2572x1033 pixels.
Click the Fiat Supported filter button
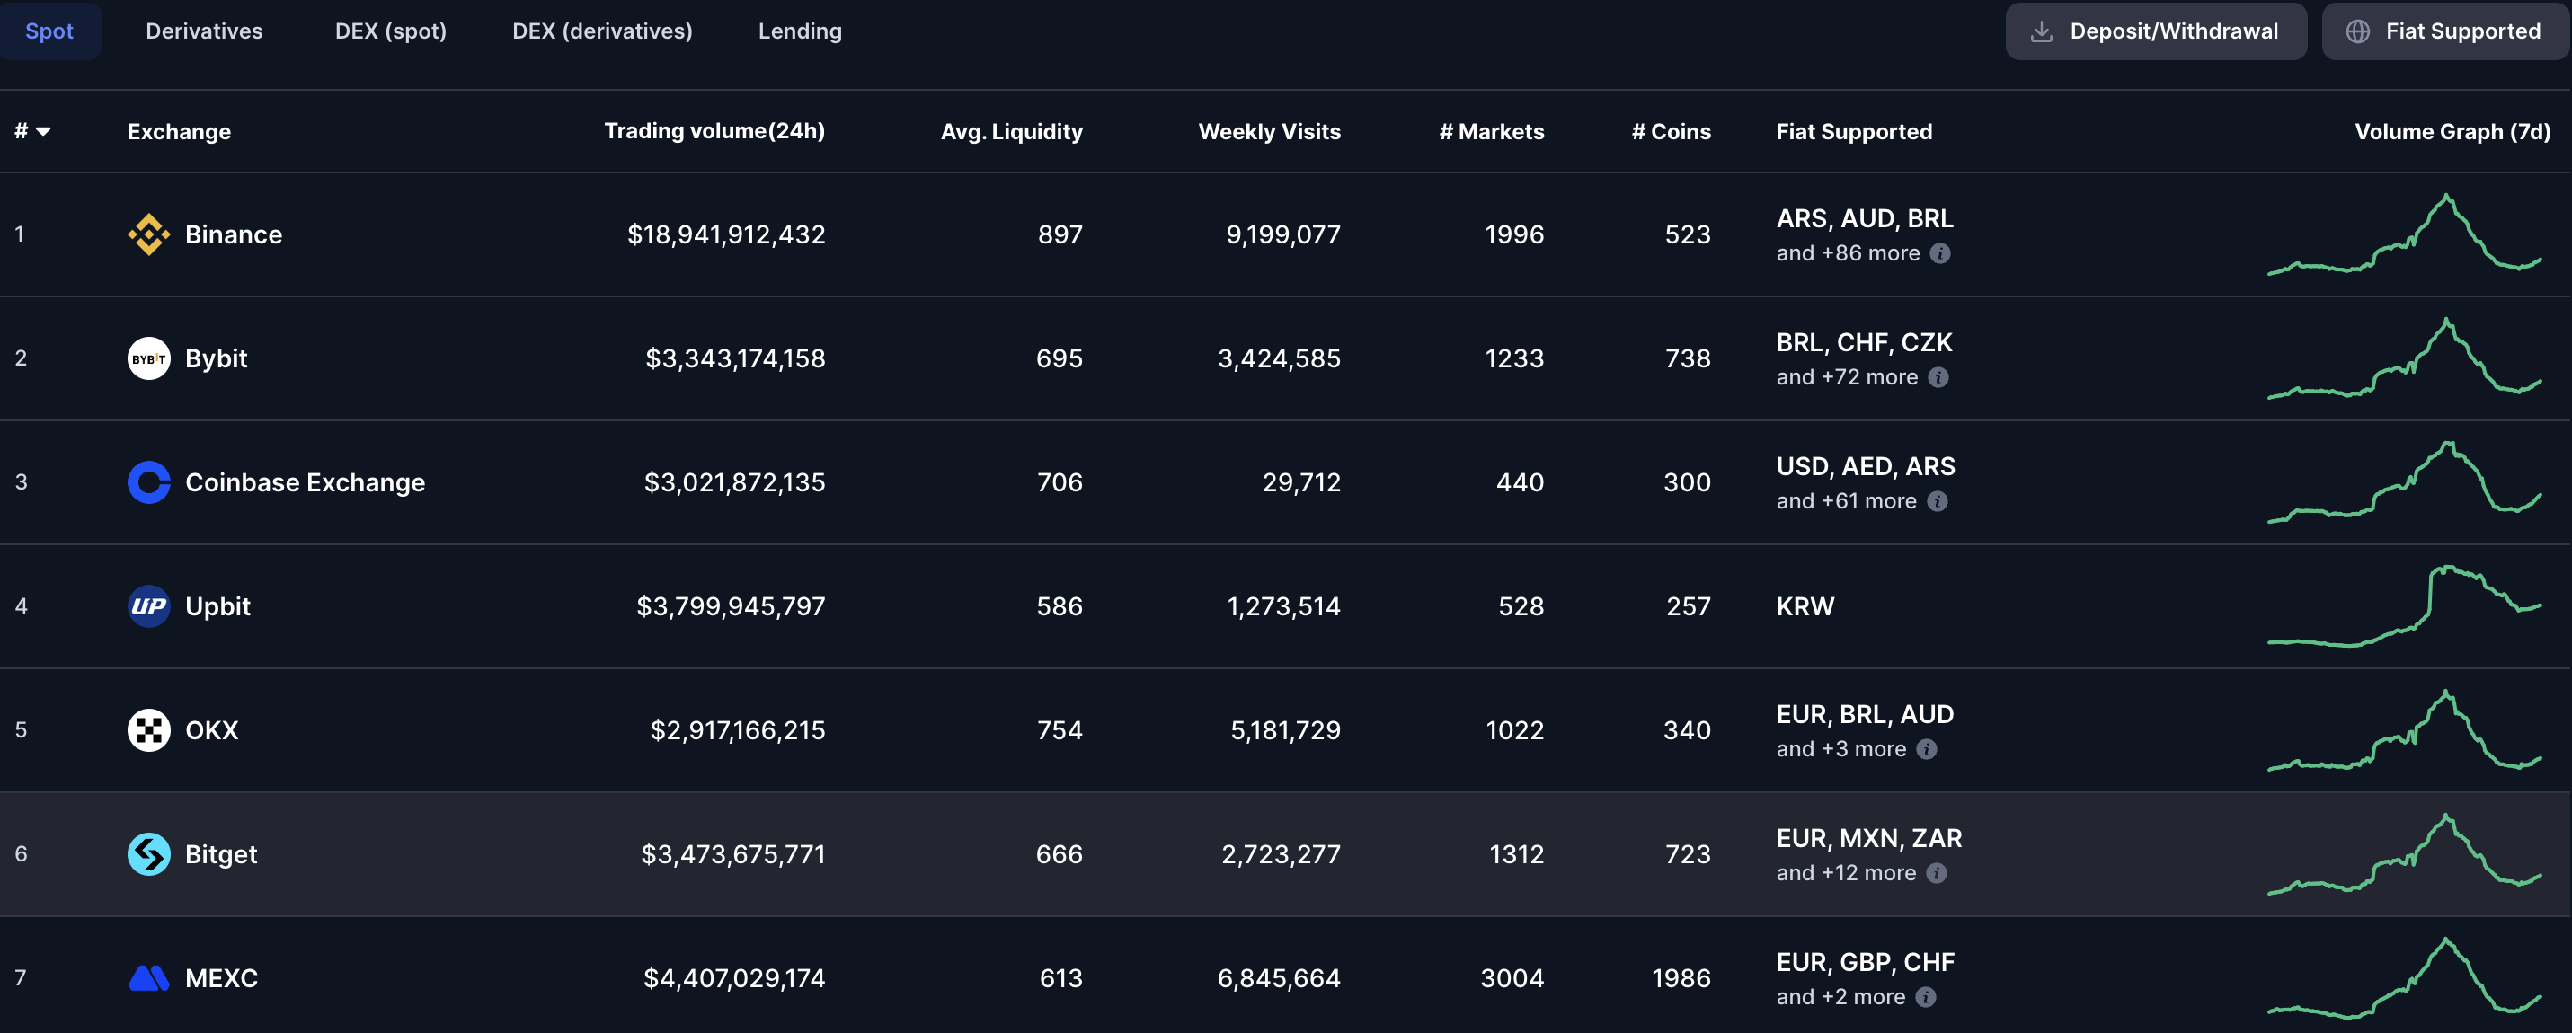click(x=2445, y=31)
